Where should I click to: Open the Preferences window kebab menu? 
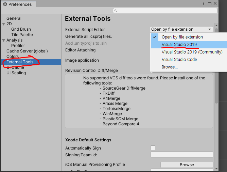[x=204, y=3]
